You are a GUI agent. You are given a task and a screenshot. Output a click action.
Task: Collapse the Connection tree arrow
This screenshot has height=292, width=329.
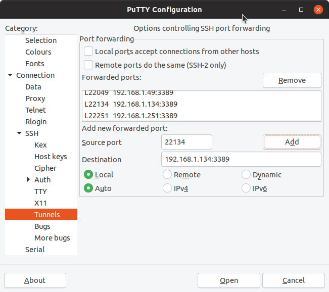click(10, 75)
